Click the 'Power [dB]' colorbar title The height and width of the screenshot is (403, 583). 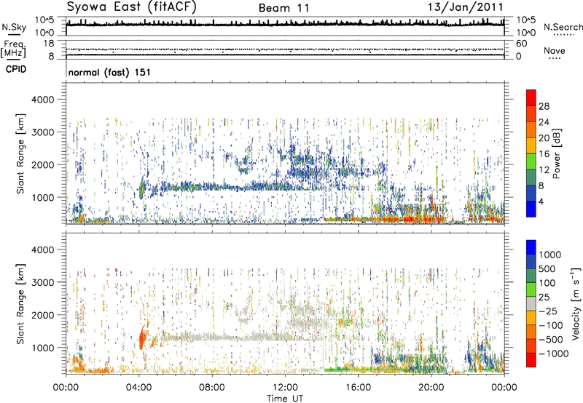pos(557,153)
